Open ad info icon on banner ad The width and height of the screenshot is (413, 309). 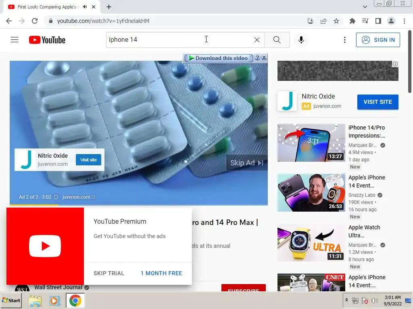pyautogui.click(x=395, y=64)
